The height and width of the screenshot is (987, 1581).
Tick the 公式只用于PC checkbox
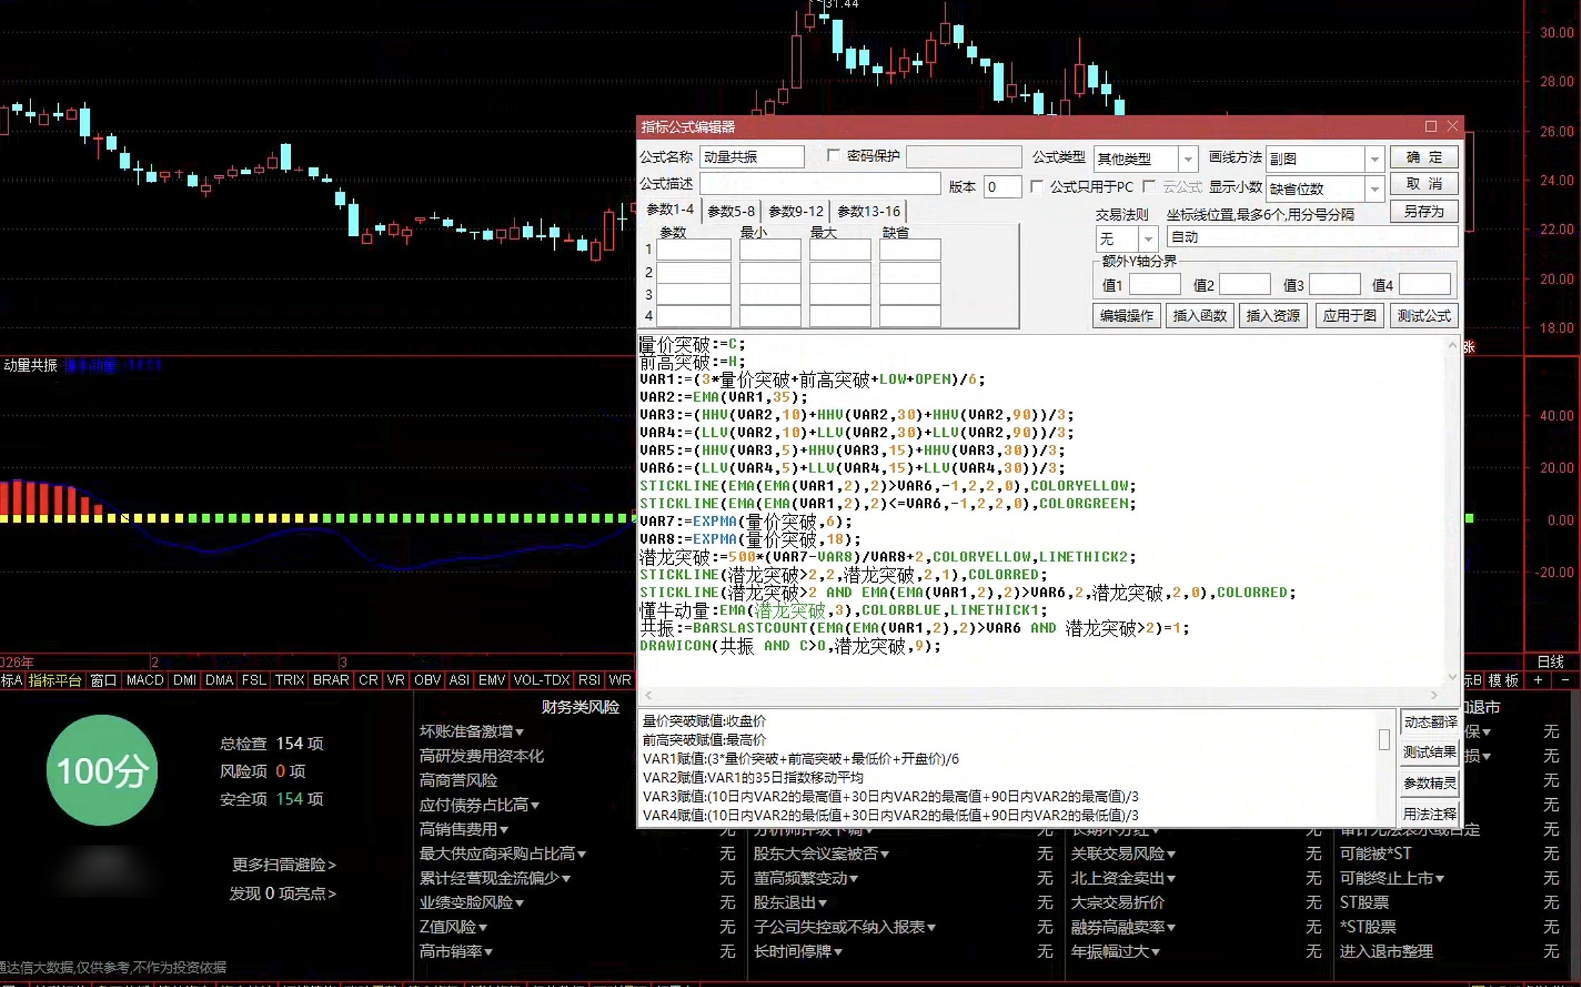pos(1036,187)
